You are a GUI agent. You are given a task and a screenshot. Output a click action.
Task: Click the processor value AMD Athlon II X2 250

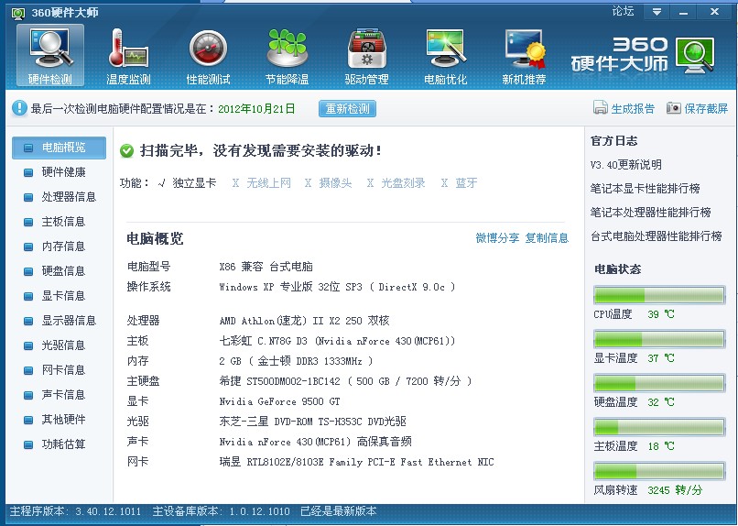pyautogui.click(x=304, y=321)
